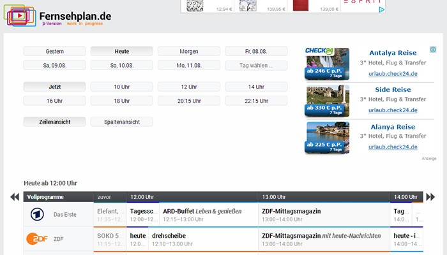Open the ZDF channel name
This screenshot has height=255, width=447.
(59, 239)
